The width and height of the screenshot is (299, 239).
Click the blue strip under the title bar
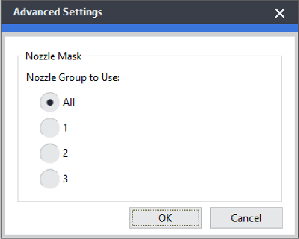coord(149,28)
